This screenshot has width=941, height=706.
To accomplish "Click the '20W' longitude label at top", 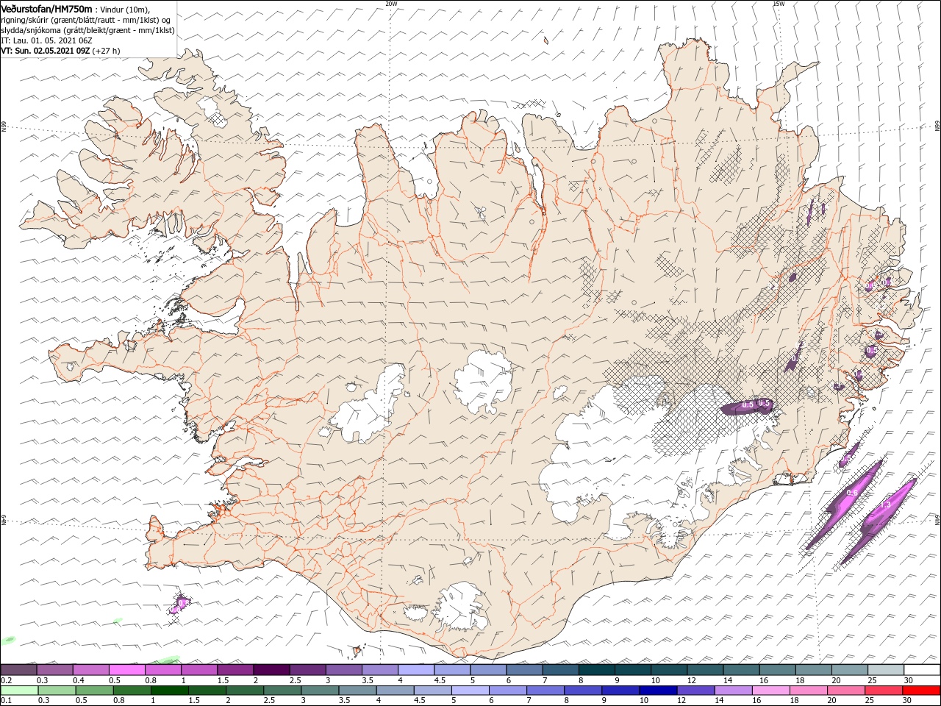I will pyautogui.click(x=391, y=4).
